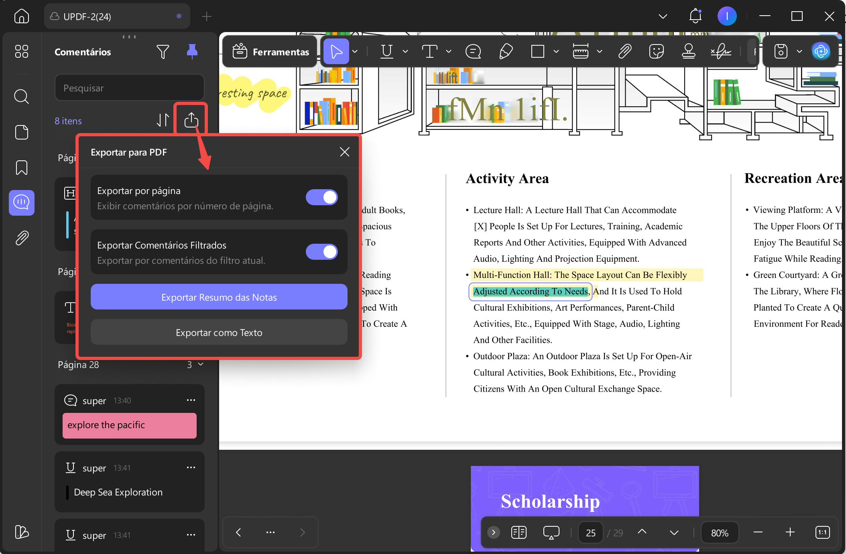Add a sticky note comment

(x=473, y=51)
